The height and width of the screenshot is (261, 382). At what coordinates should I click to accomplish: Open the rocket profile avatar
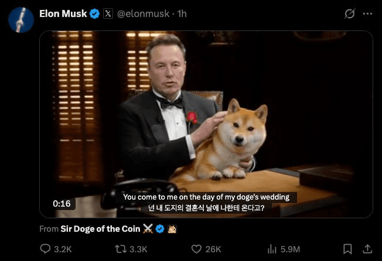(21, 20)
